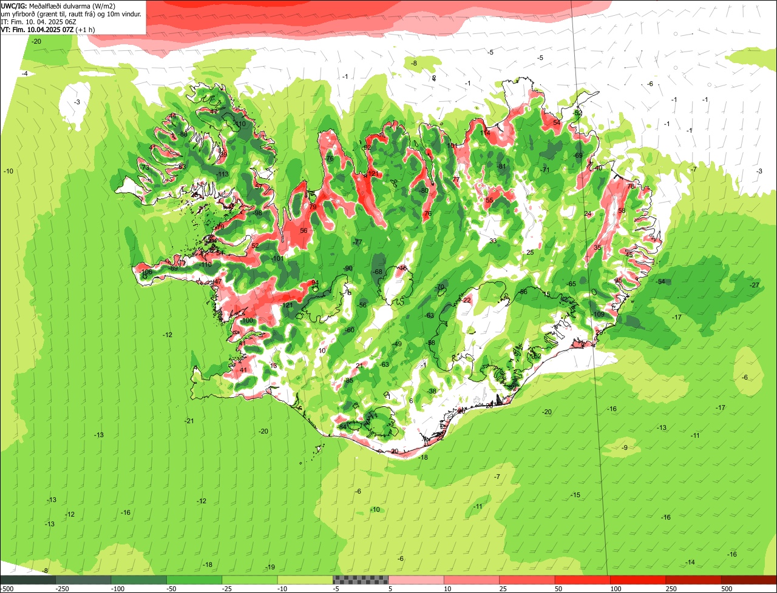Select the legend swatch between -250 and -100
The image size is (777, 593).
[x=83, y=580]
